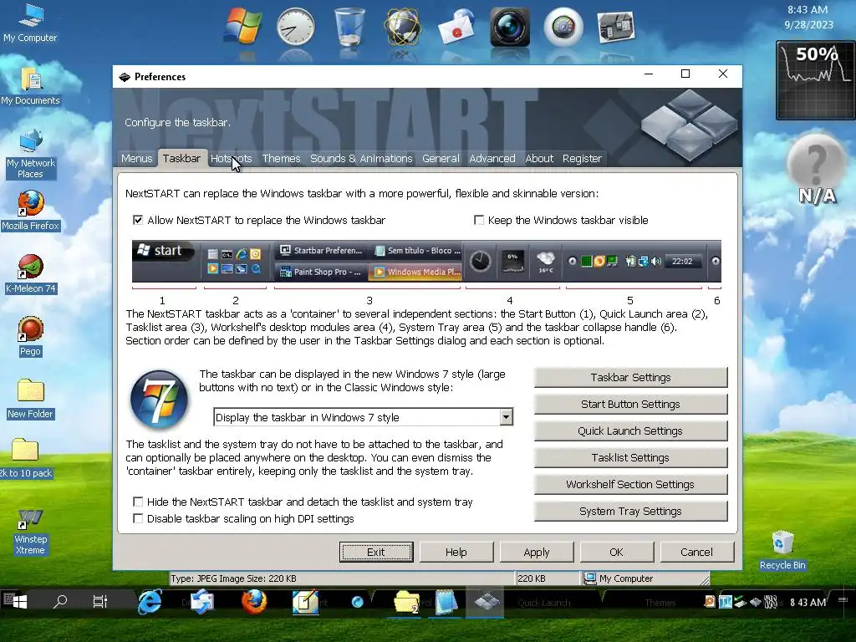Open the About tab
Image resolution: width=856 pixels, height=642 pixels.
click(x=539, y=158)
